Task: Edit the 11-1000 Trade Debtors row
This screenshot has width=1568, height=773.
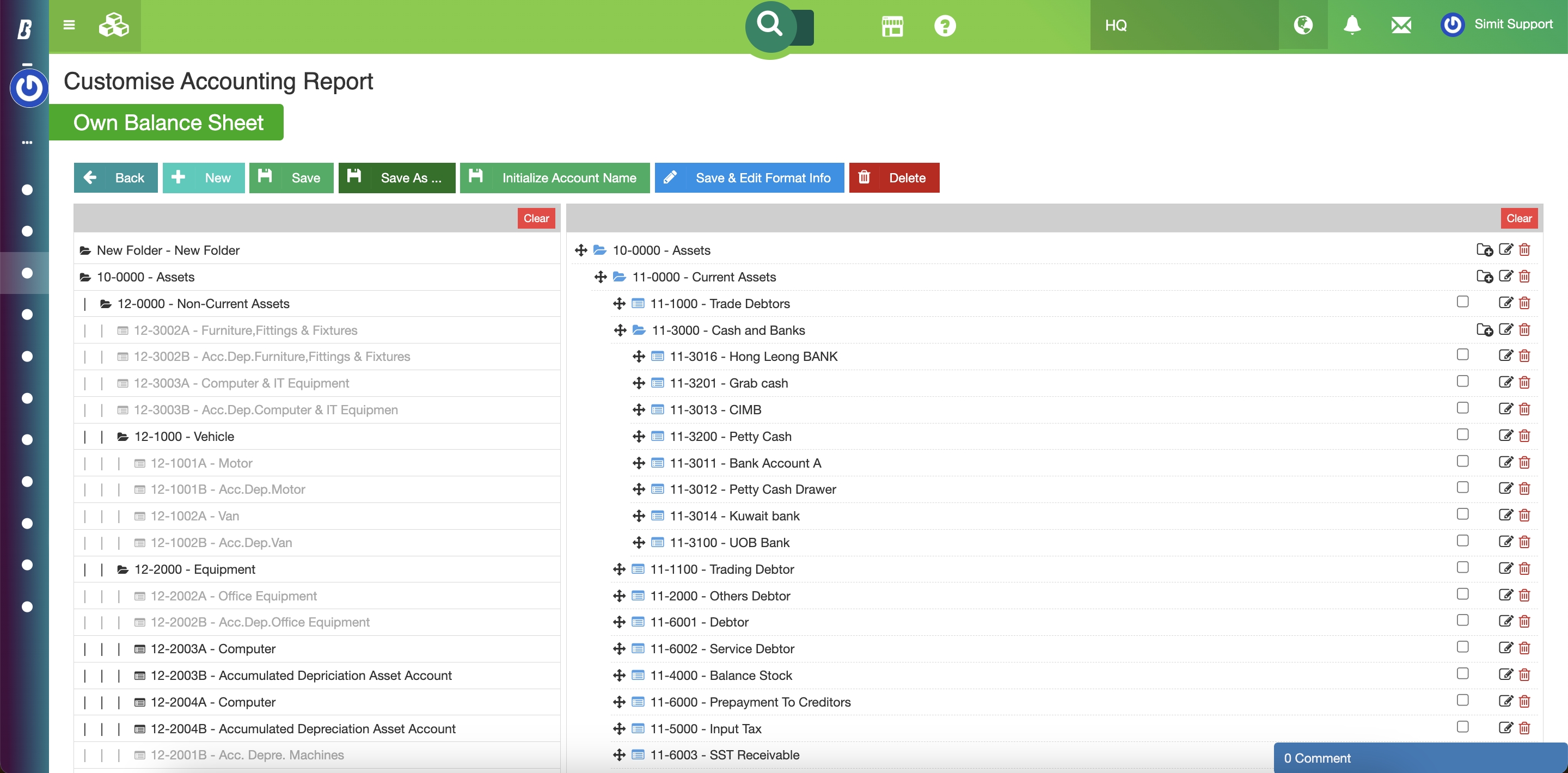Action: (x=1505, y=303)
